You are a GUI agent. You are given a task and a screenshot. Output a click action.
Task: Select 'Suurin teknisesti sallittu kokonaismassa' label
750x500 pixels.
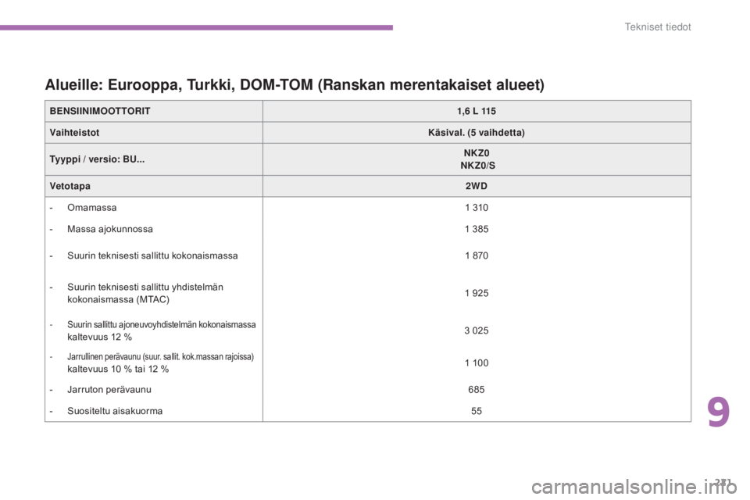pos(152,255)
